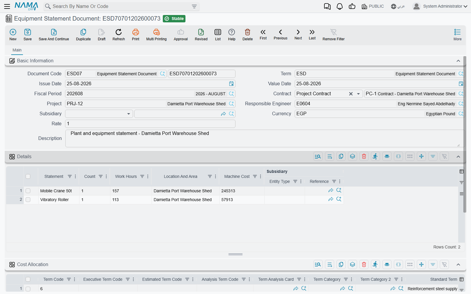Screen dimensions: 471x294
Task: Check the Vibratory Roller row
Action: pyautogui.click(x=28, y=200)
